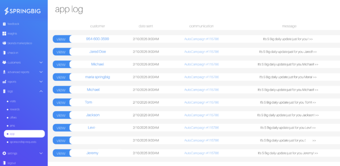Click message text ending with Jared
The image size is (340, 166).
click(x=288, y=52)
